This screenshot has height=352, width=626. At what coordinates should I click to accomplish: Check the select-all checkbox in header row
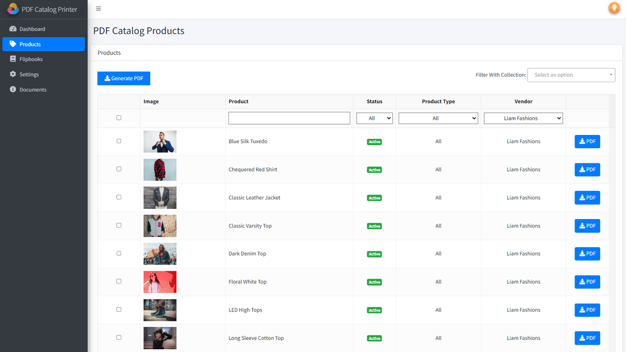[x=118, y=118]
